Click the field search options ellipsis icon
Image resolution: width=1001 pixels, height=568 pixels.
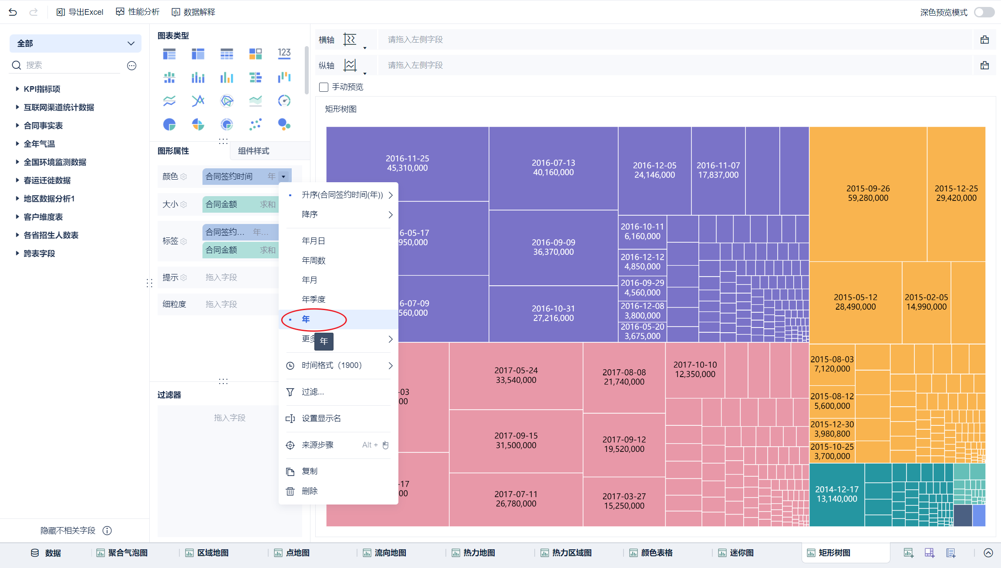pyautogui.click(x=131, y=65)
